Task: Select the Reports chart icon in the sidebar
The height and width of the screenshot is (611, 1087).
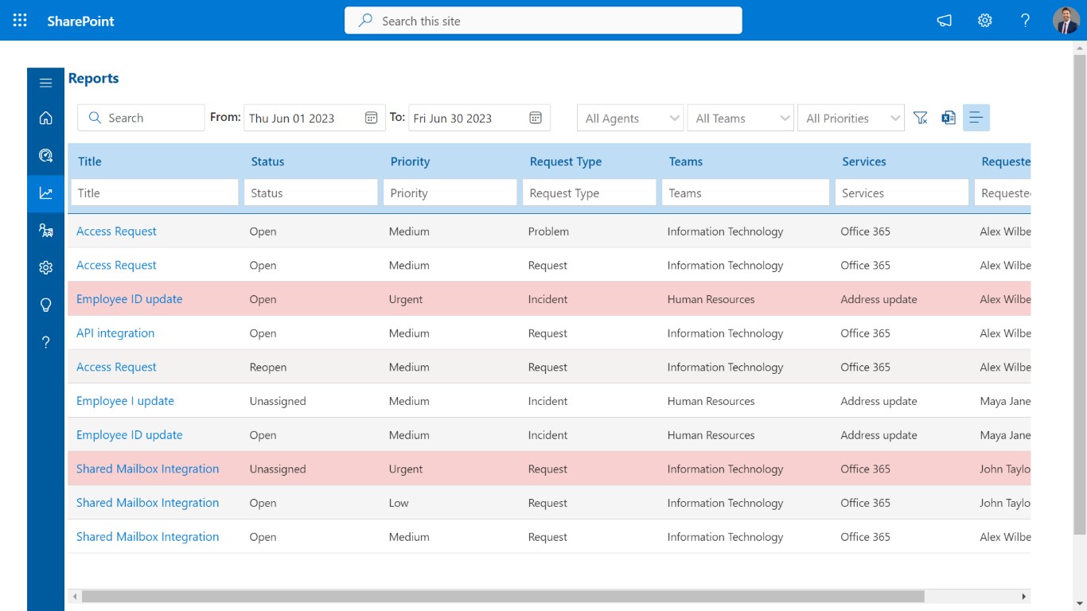Action: [x=45, y=193]
